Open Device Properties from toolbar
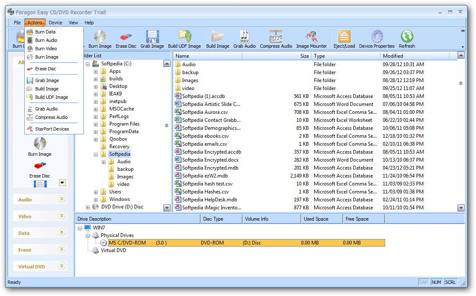Viewport: 476px width, 296px height. click(x=377, y=39)
